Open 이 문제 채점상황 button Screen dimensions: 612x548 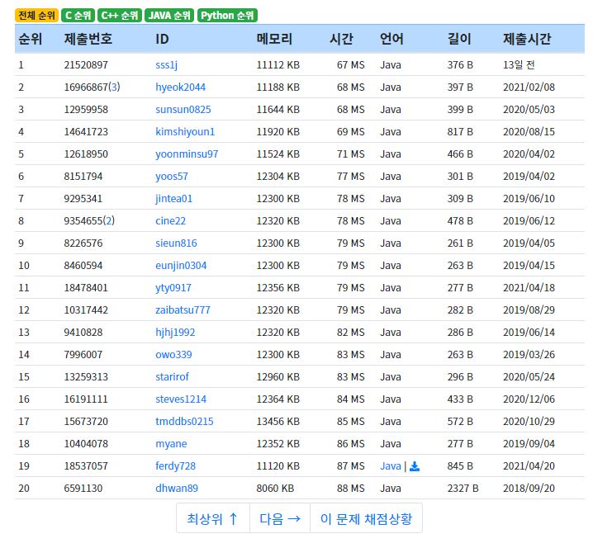[366, 518]
